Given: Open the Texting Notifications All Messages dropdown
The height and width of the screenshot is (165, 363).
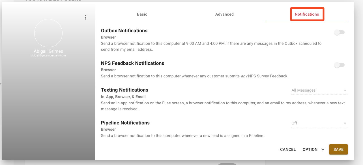Looking at the screenshot, I should tap(320, 90).
